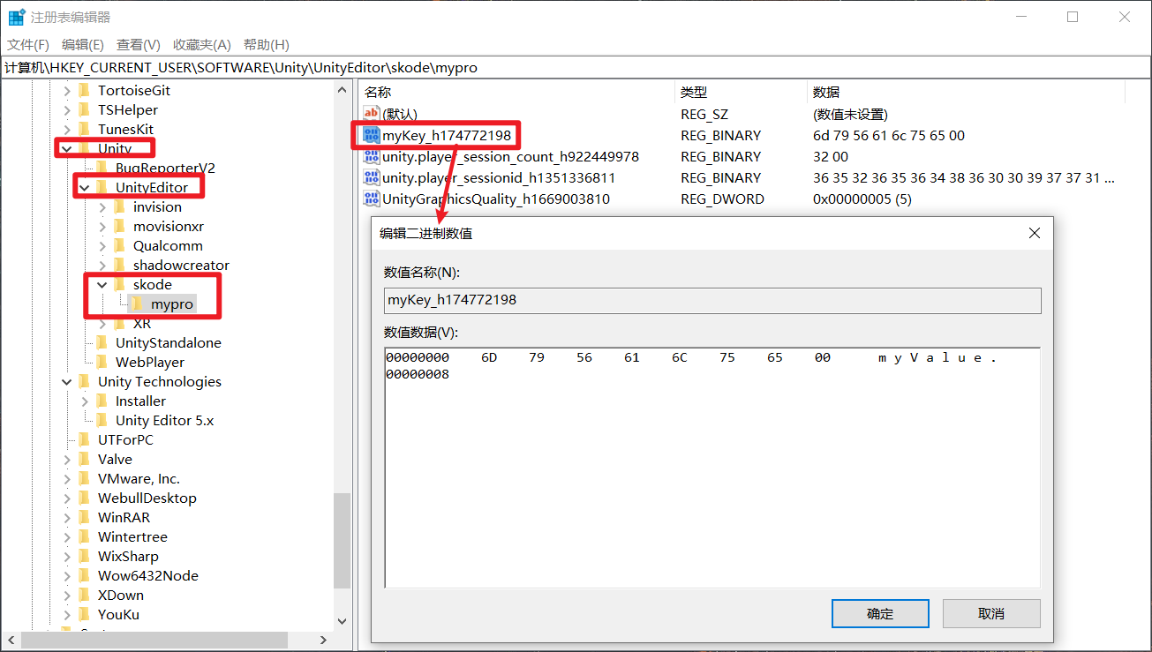Click the Unity Editor 5.x folder icon

(x=102, y=420)
